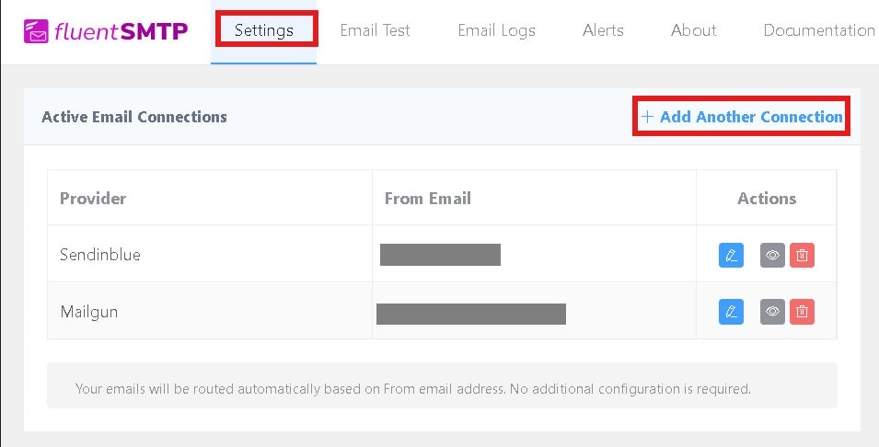View the Mailgun connection details
The width and height of the screenshot is (879, 447).
pos(772,312)
